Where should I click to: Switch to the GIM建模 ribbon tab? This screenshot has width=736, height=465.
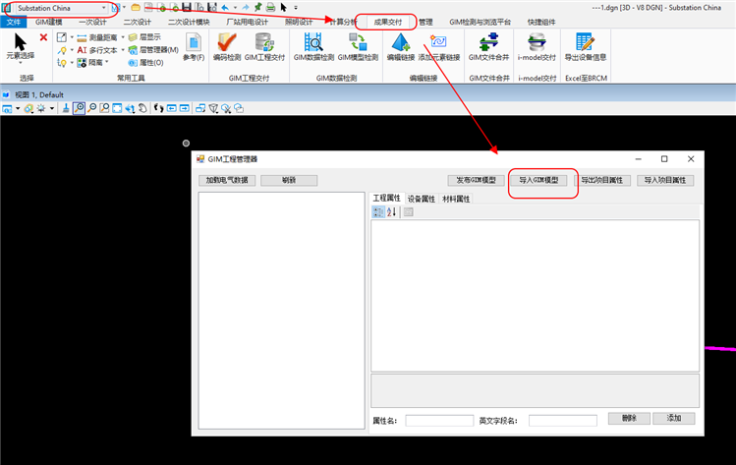[49, 22]
